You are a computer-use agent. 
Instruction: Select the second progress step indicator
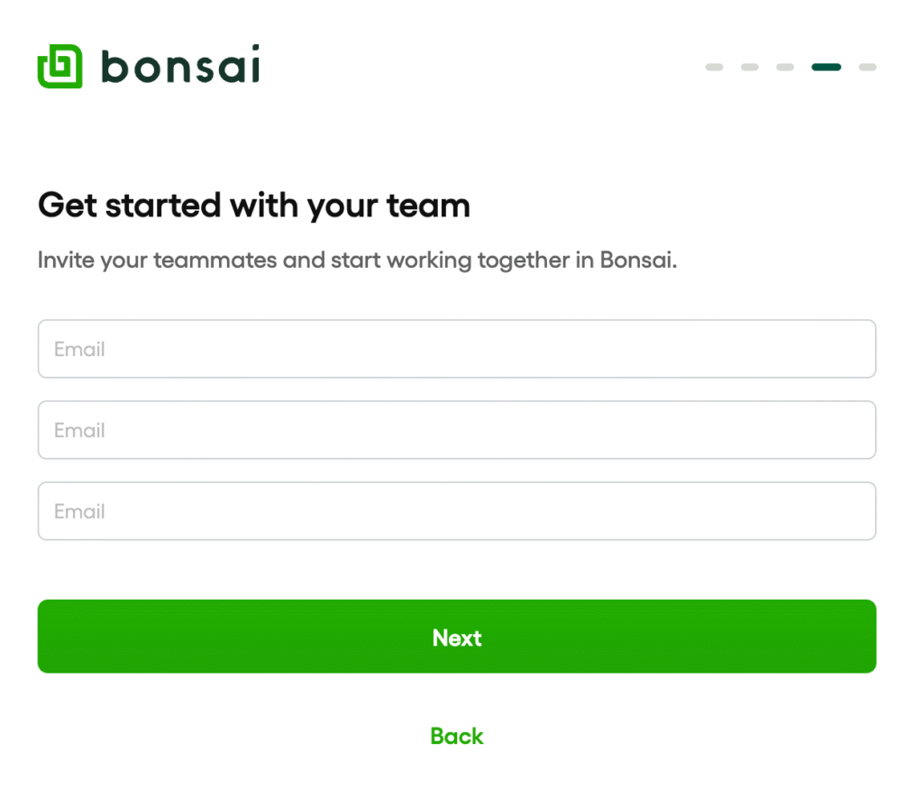[x=749, y=67]
